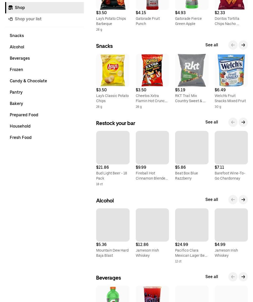Open Candy & Chocolate category
The image size is (253, 302).
tap(28, 81)
